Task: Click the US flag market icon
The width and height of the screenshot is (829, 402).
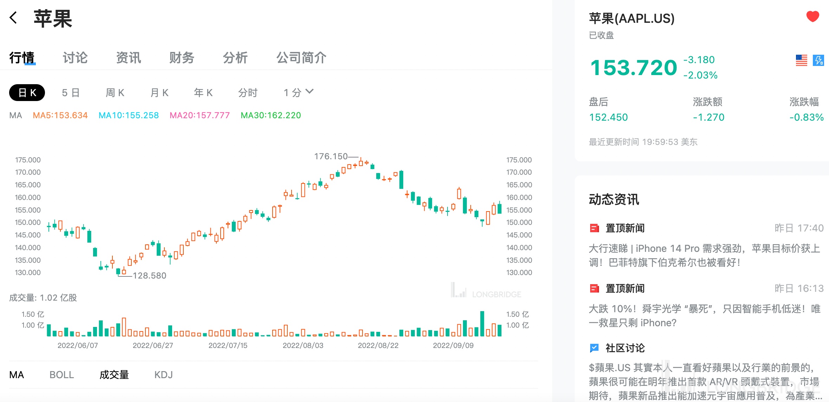Action: pos(801,60)
